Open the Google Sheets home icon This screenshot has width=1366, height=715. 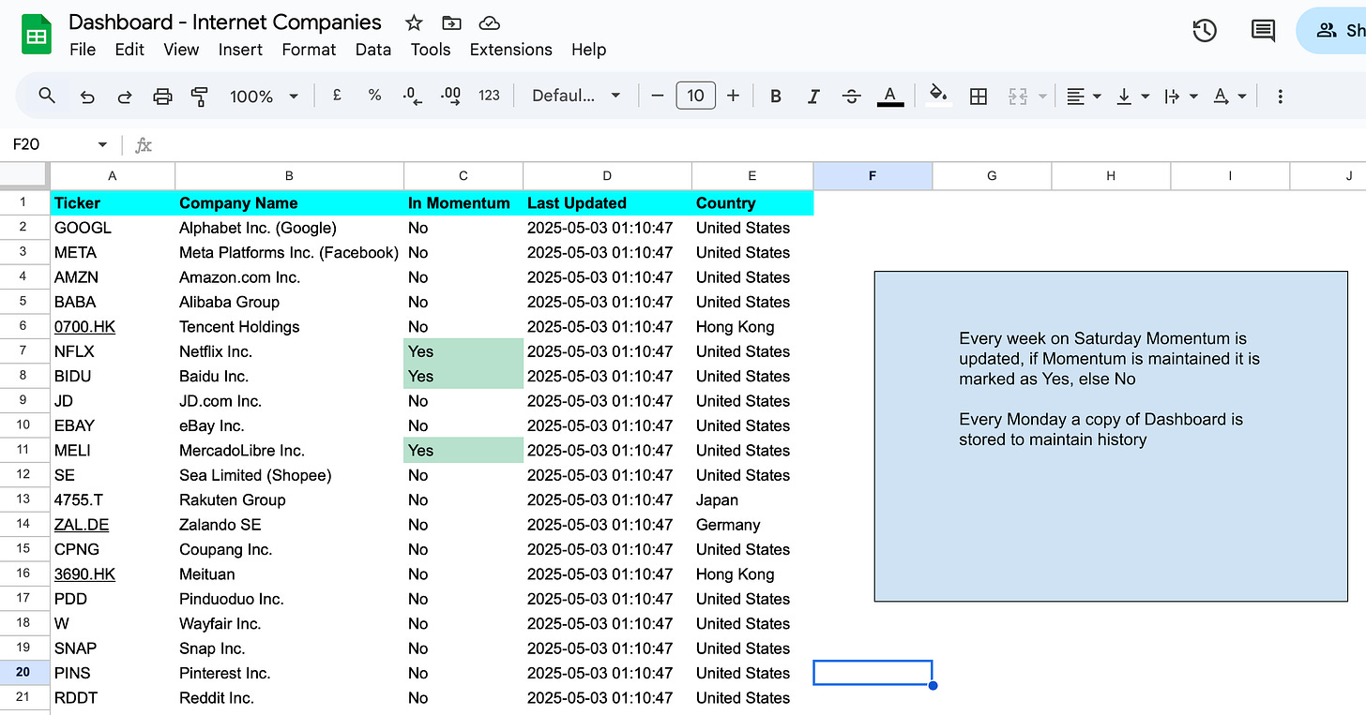pos(36,37)
